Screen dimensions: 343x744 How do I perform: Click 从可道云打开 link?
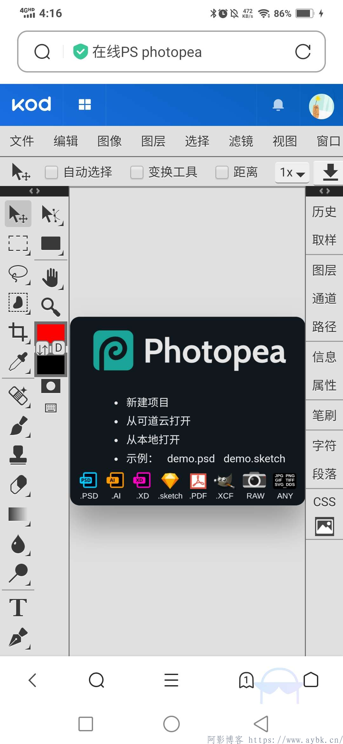[x=158, y=421]
